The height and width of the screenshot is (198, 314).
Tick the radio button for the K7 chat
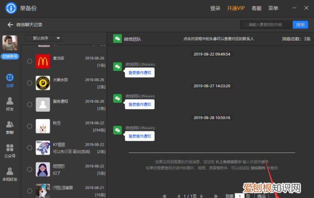point(30,148)
